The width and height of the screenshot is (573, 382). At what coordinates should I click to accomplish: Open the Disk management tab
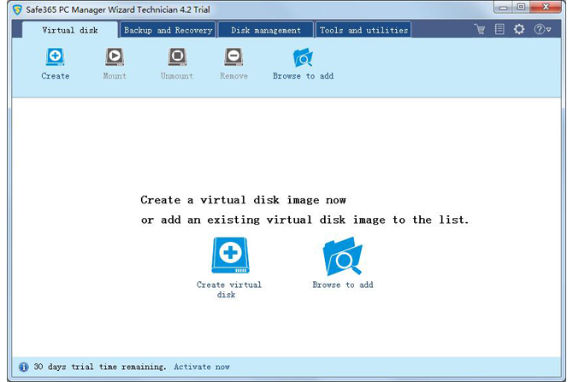[266, 30]
